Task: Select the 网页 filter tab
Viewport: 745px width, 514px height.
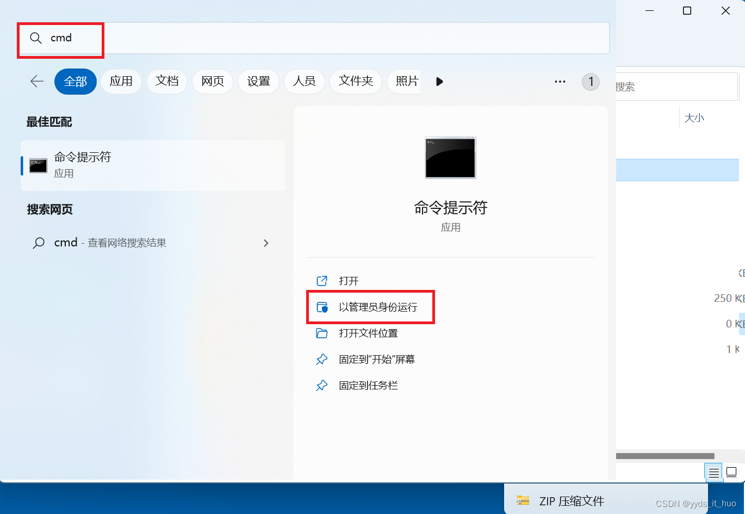Action: click(213, 82)
